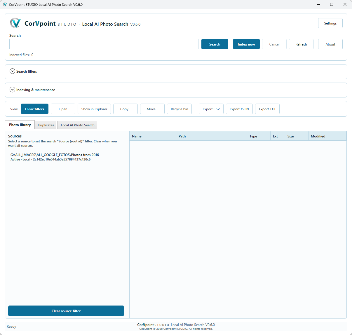Sort by the Modified column header

click(x=327, y=136)
